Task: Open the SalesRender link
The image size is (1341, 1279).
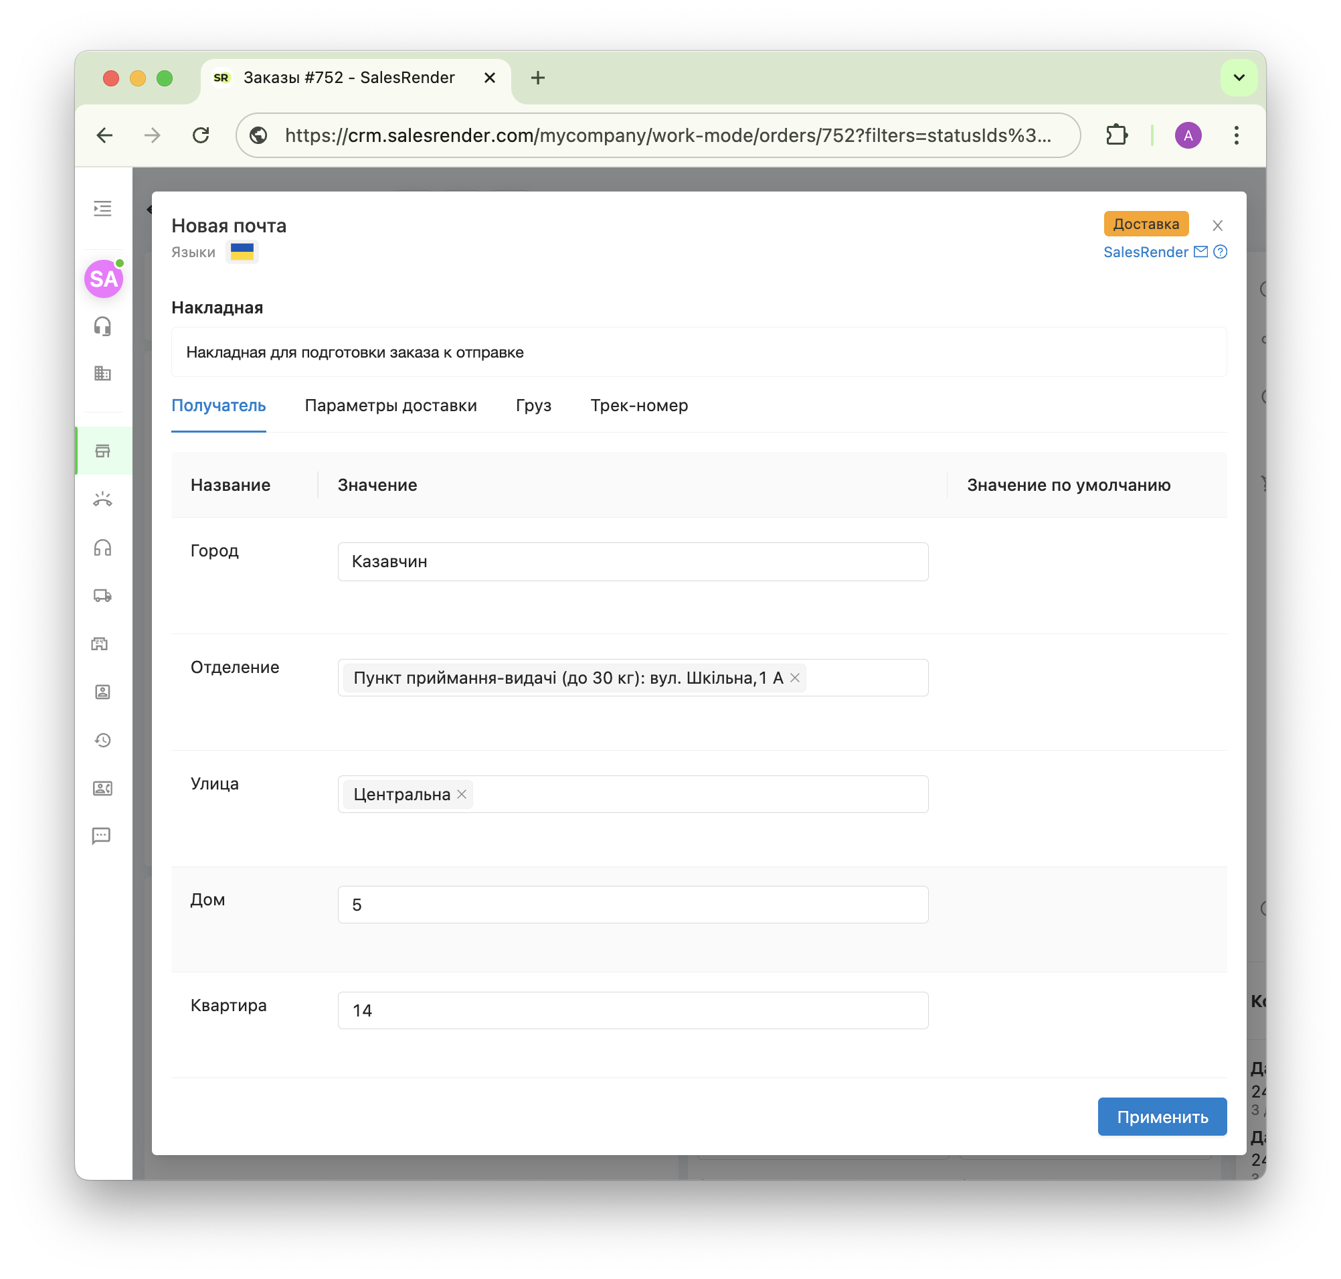Action: [x=1146, y=252]
